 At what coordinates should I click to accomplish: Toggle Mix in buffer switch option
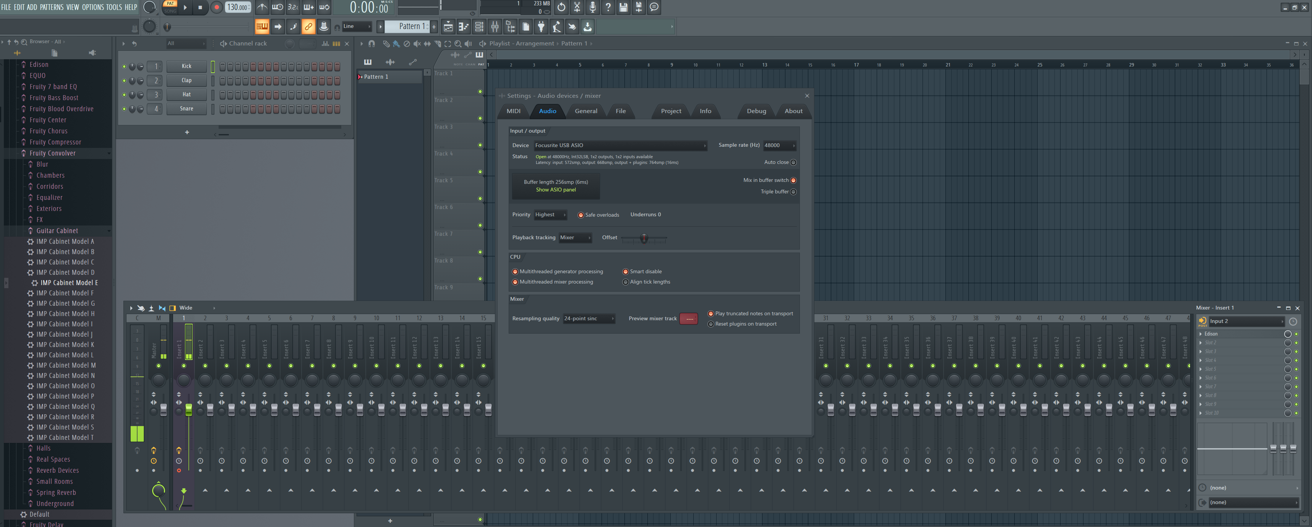tap(793, 180)
